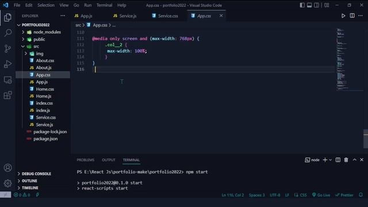
Task: Maximize the panel size chevron
Action: (x=354, y=160)
